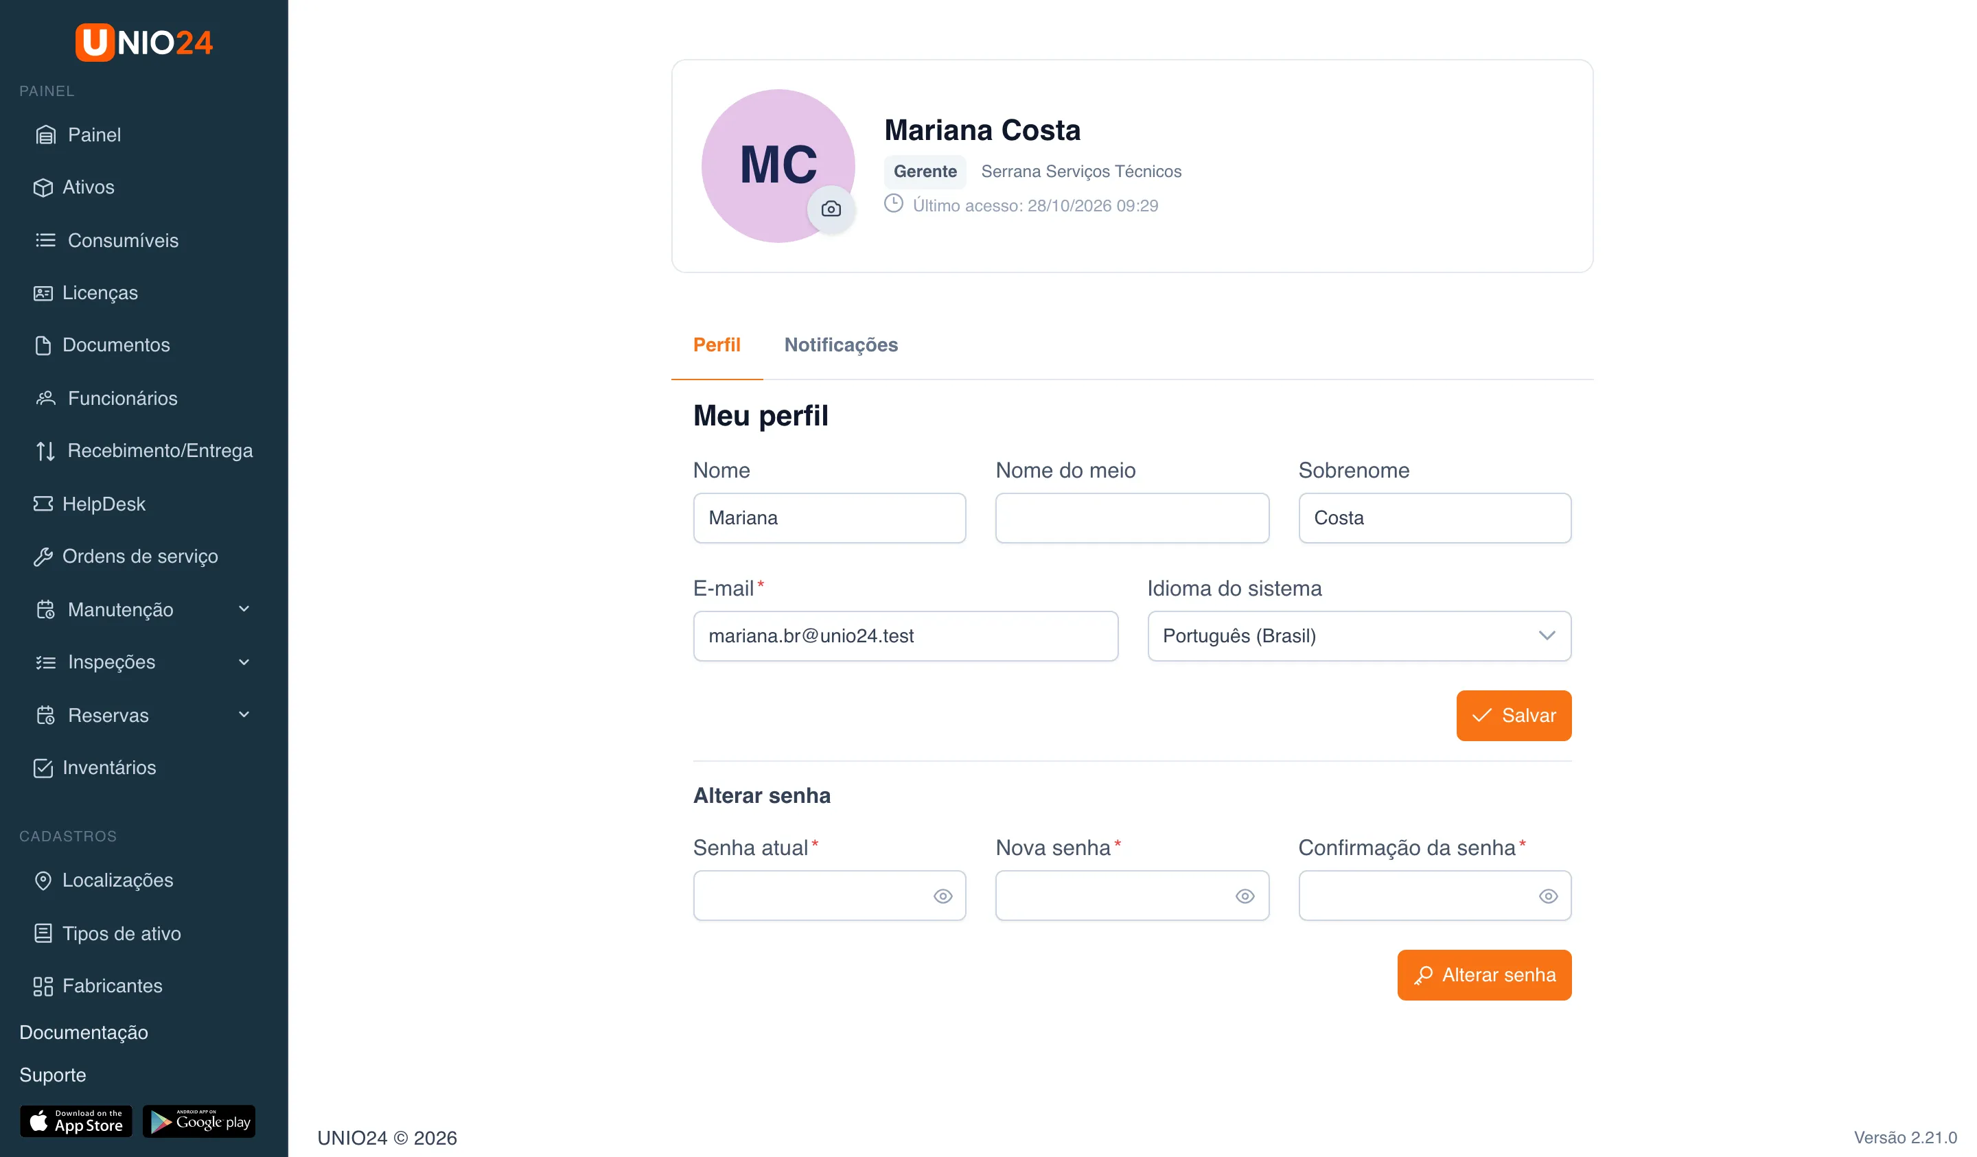Click the Gerente role badge
Image resolution: width=1977 pixels, height=1157 pixels.
click(925, 172)
